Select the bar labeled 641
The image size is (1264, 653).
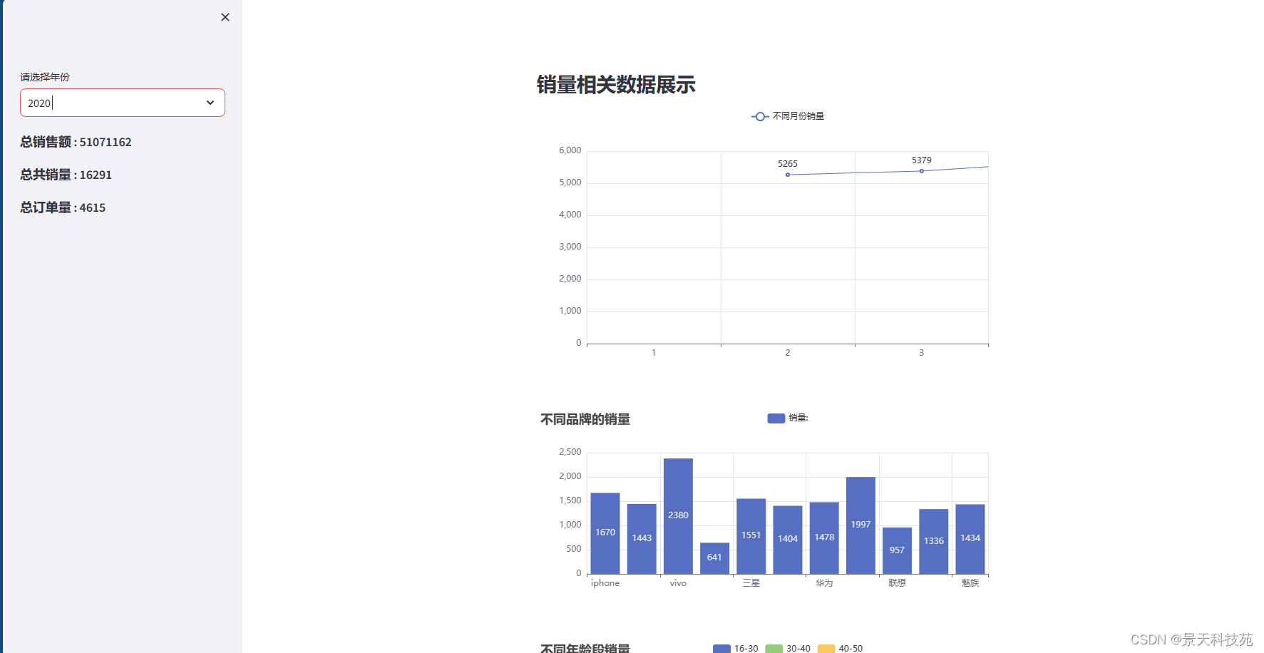coord(714,558)
